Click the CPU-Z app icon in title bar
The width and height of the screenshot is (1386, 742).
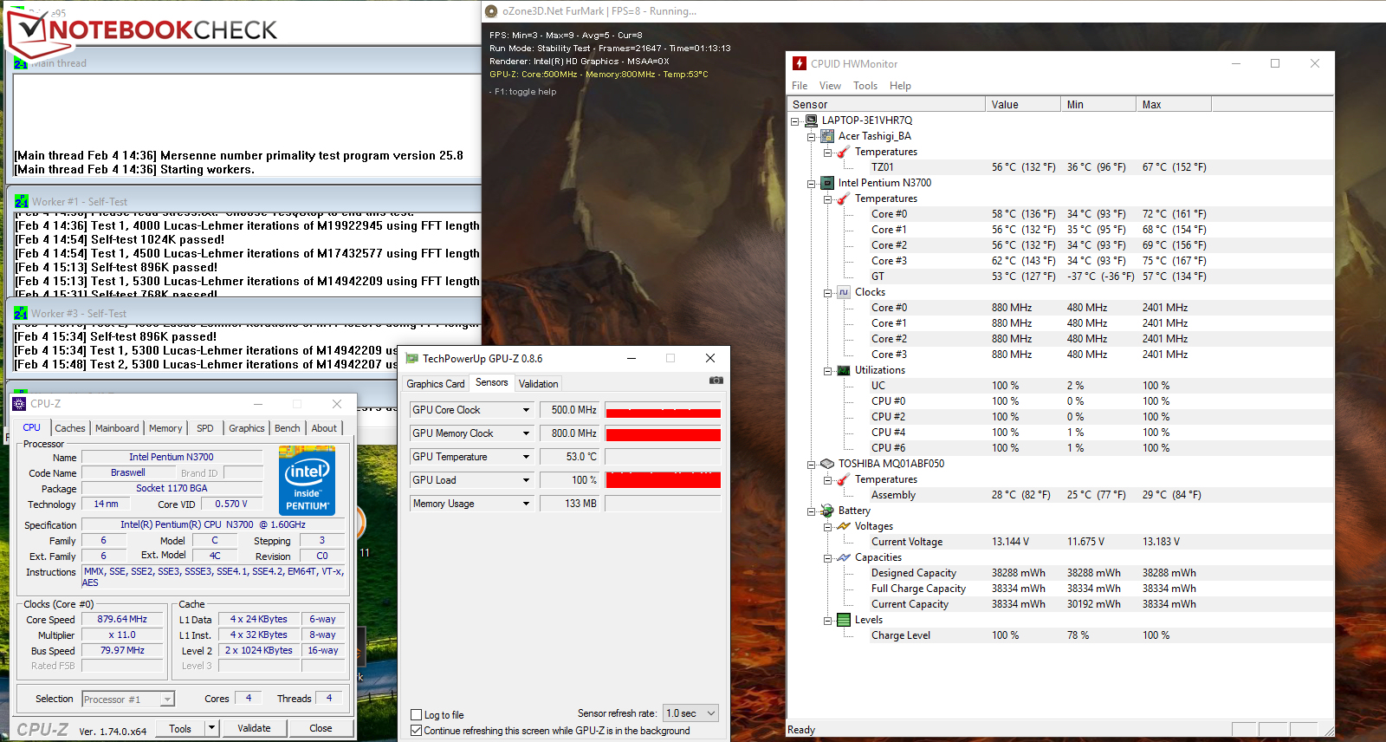pos(20,404)
